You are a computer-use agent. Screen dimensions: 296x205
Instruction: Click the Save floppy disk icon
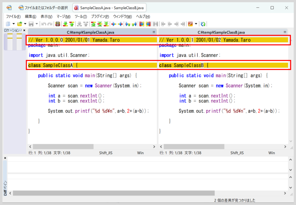31,24
